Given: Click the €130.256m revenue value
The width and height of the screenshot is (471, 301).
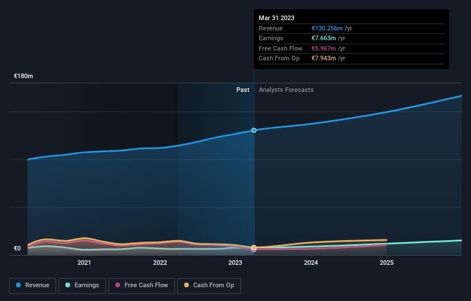Looking at the screenshot, I should (327, 28).
